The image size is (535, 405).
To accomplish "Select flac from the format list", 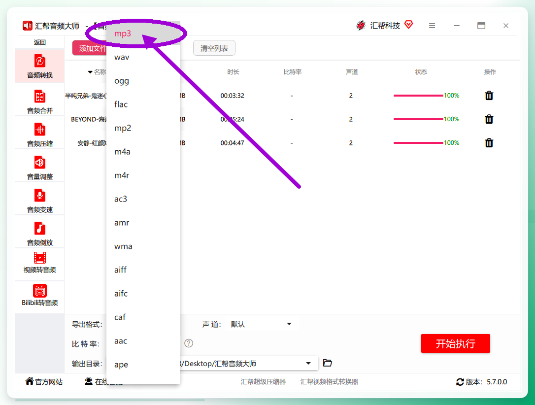I will [x=143, y=104].
